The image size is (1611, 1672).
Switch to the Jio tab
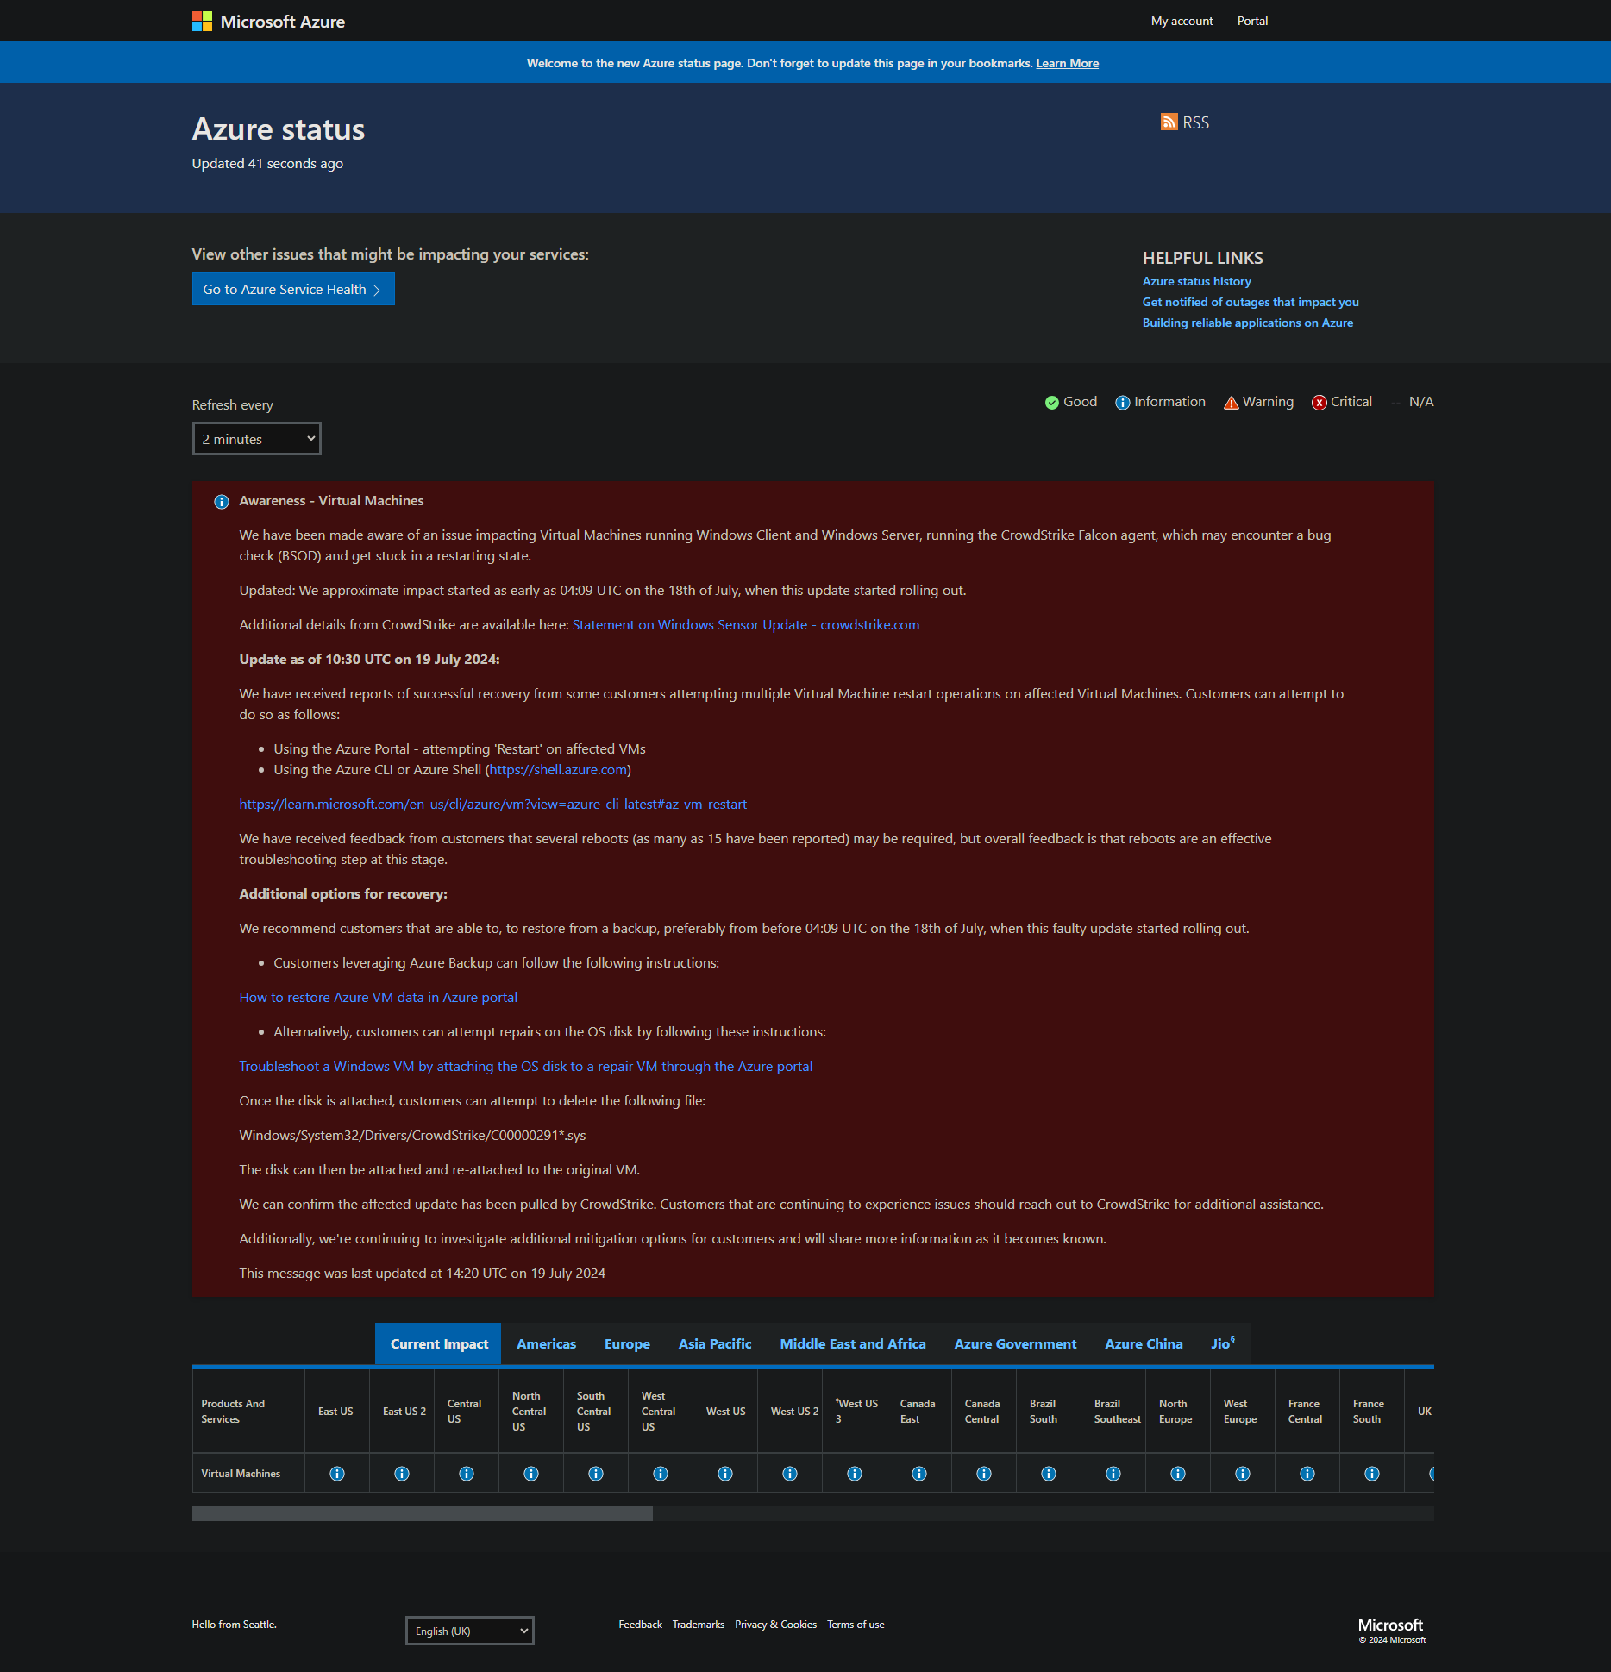point(1223,1343)
